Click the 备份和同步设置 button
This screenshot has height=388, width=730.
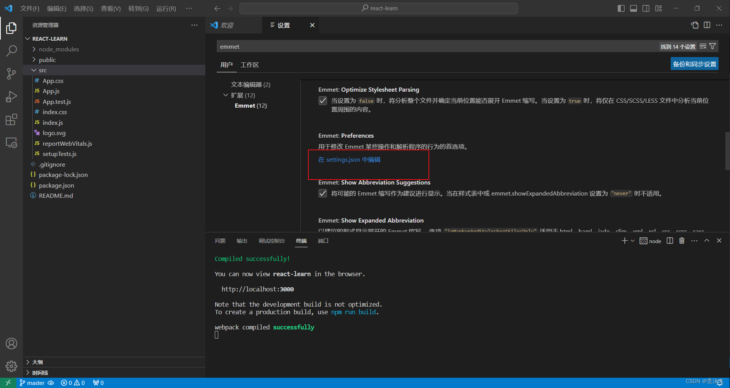coord(695,64)
